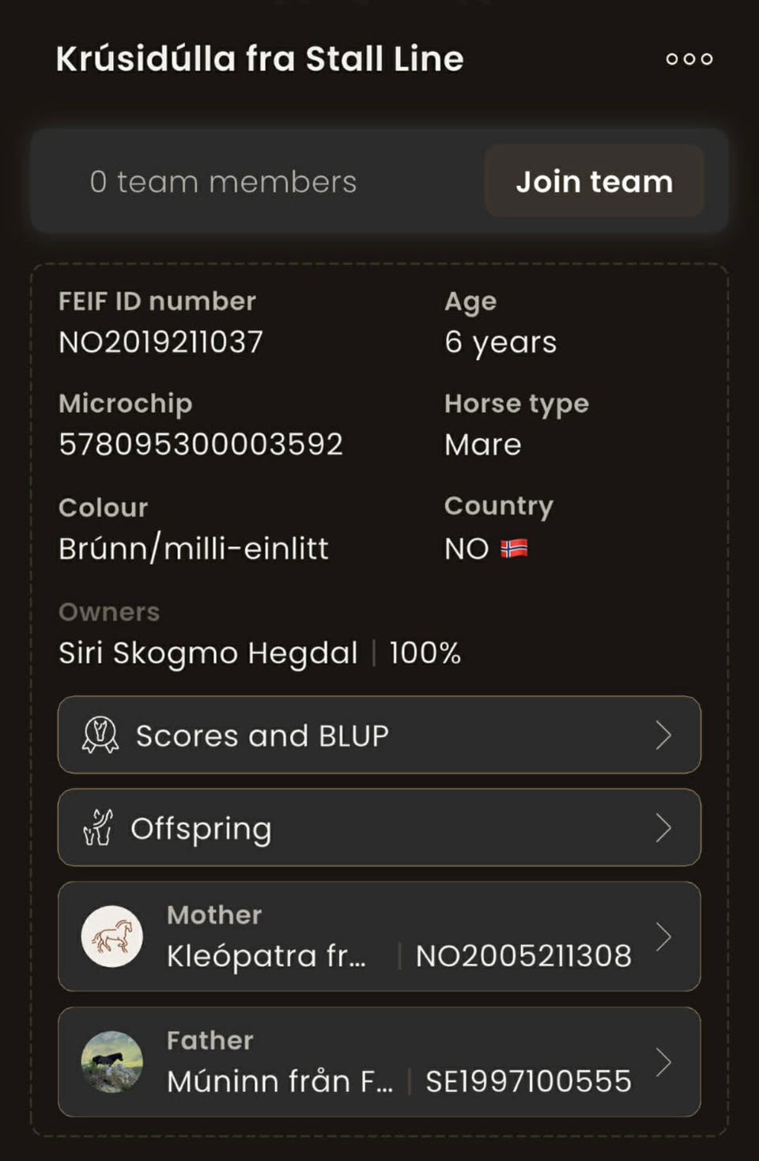This screenshot has width=759, height=1161.
Task: Select the microchip number 578095300003592
Action: pyautogui.click(x=201, y=444)
